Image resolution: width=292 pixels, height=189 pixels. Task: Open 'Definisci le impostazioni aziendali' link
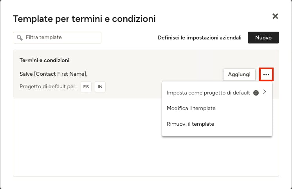coord(200,37)
